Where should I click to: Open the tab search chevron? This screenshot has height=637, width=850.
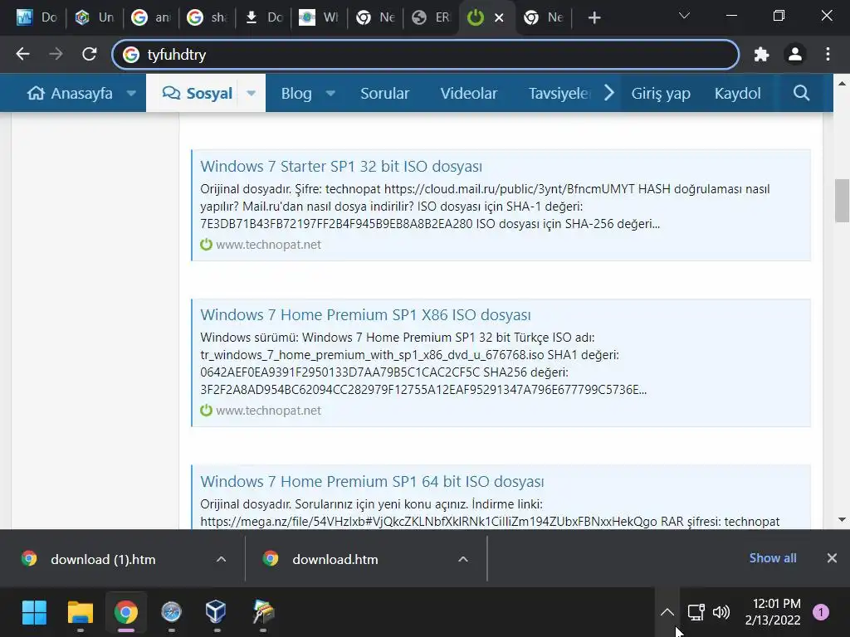(x=684, y=16)
